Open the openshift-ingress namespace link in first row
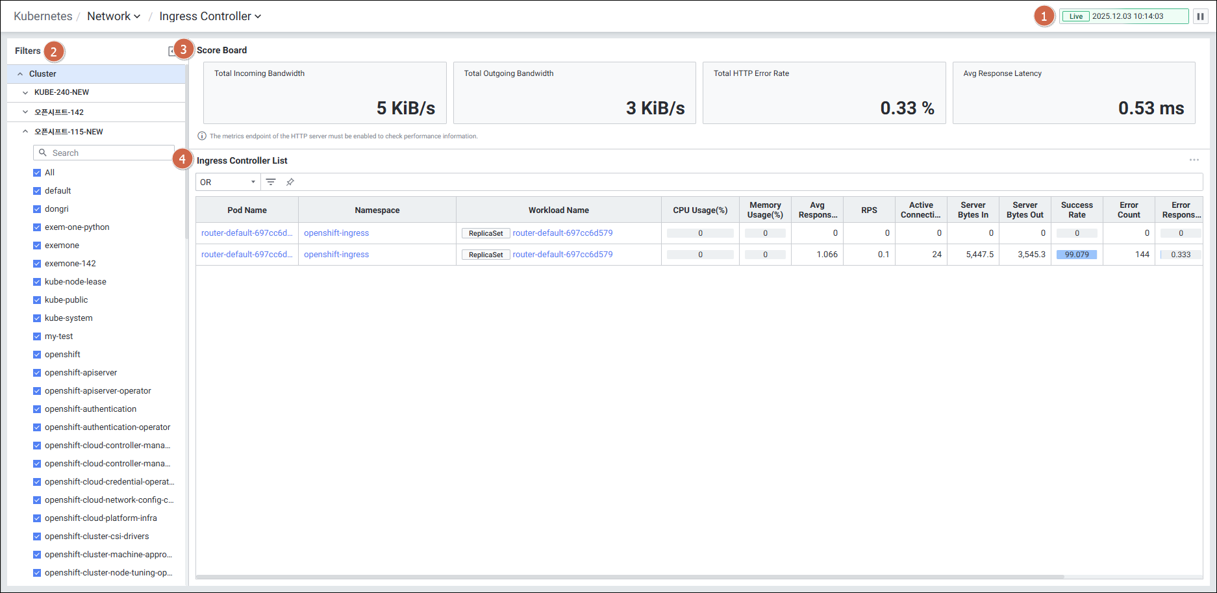 point(336,233)
